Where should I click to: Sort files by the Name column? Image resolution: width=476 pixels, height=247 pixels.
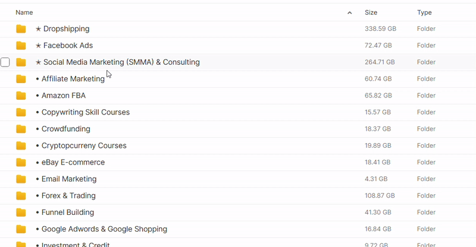24,12
